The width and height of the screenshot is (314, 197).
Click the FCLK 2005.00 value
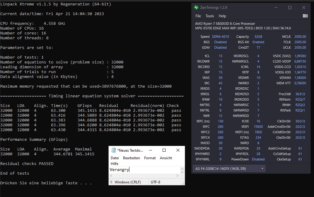point(300,42)
